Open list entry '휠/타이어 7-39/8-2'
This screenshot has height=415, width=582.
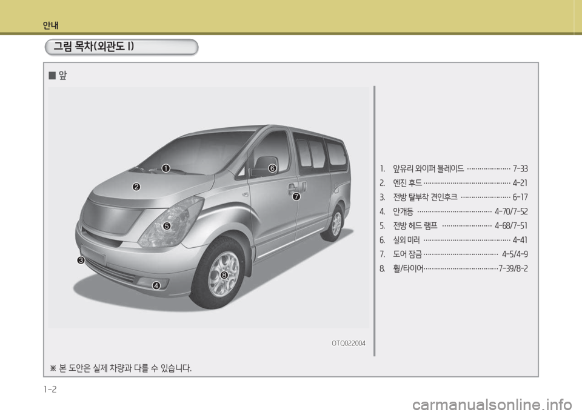tap(453, 268)
